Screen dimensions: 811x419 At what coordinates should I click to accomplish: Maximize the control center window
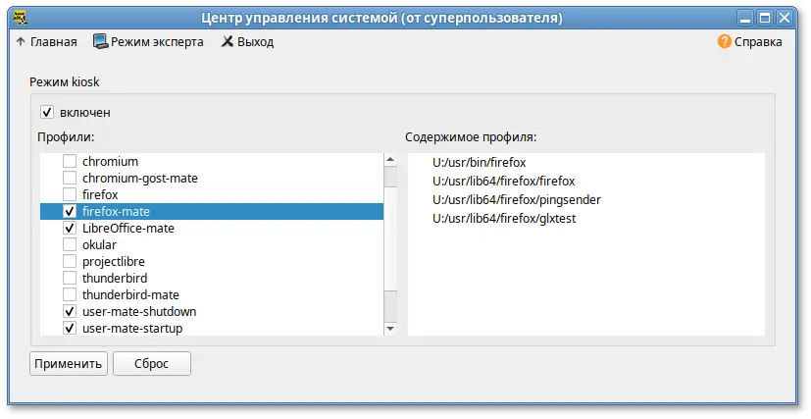(x=765, y=19)
